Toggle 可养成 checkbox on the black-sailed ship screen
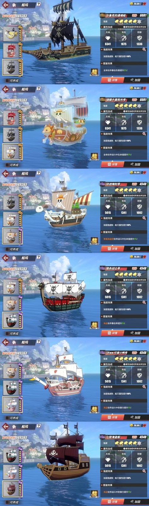Image resolution: width=149 pixels, height=506 pixels. 7,81
